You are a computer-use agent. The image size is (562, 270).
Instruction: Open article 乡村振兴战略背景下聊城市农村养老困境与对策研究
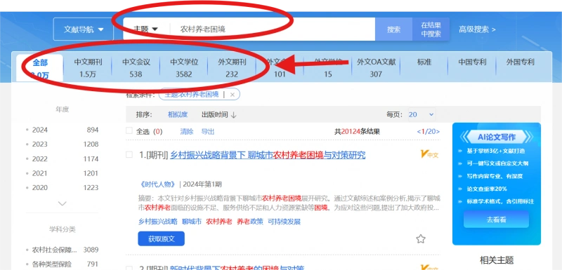tap(268, 155)
